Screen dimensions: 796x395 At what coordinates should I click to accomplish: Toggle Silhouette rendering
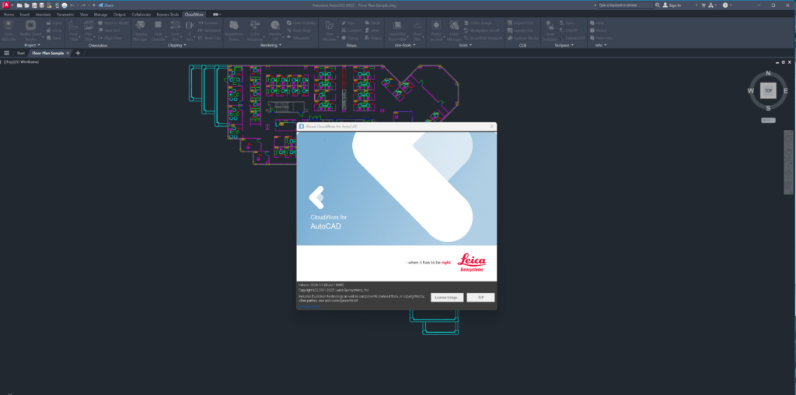(x=298, y=37)
